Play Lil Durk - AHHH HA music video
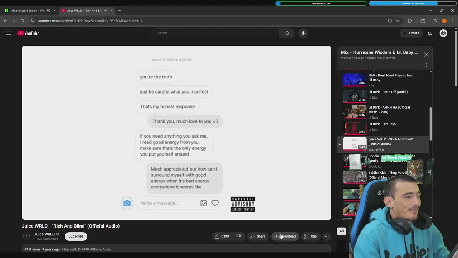This screenshot has height=258, width=458. coord(389,110)
